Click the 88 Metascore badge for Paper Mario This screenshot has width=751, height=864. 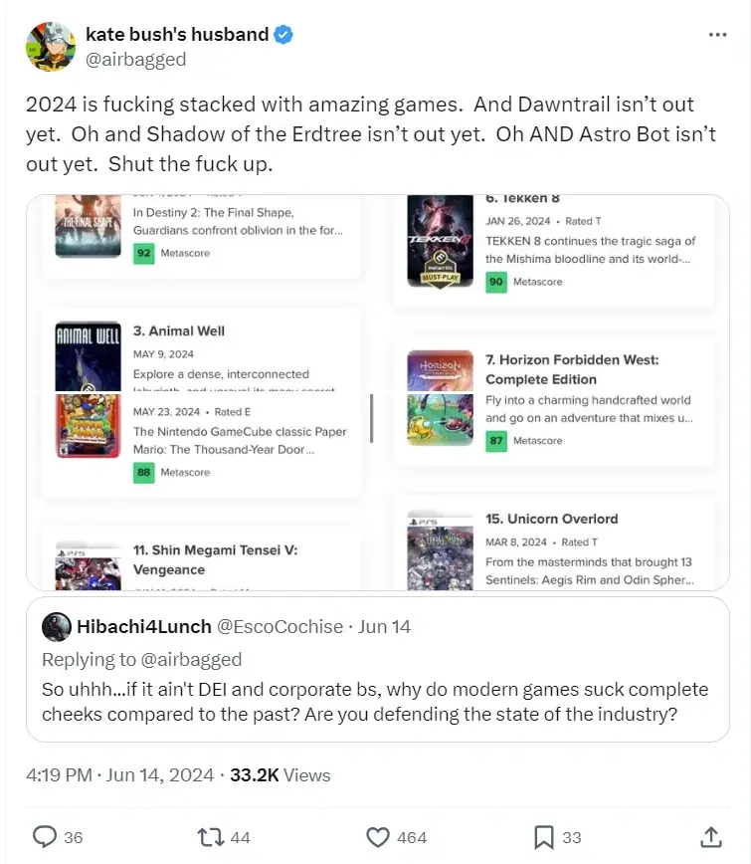pyautogui.click(x=144, y=472)
